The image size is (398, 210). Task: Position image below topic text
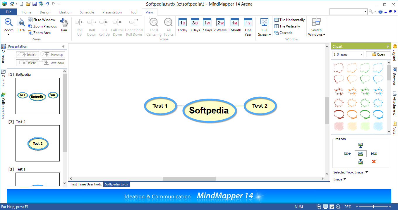(x=361, y=161)
